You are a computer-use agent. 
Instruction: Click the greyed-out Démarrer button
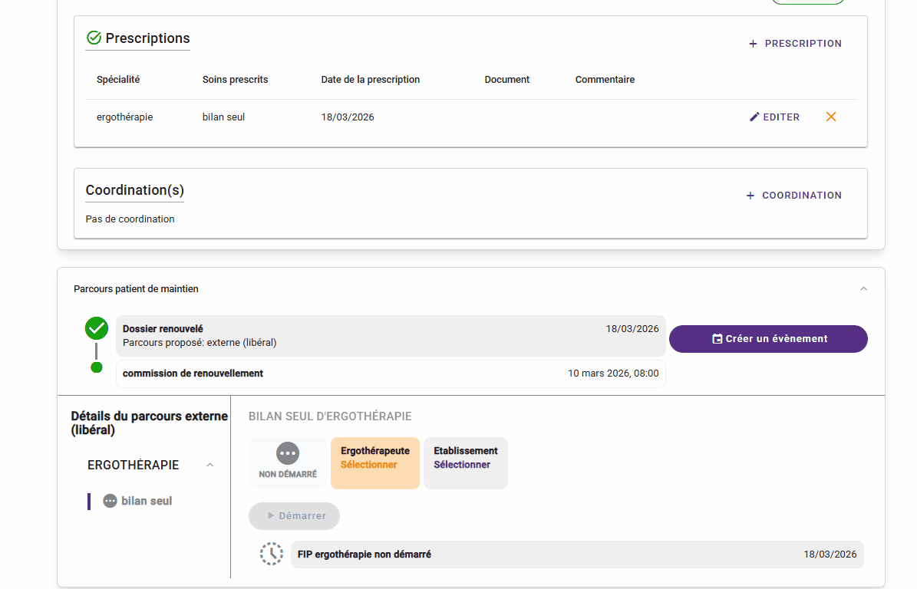pos(294,516)
